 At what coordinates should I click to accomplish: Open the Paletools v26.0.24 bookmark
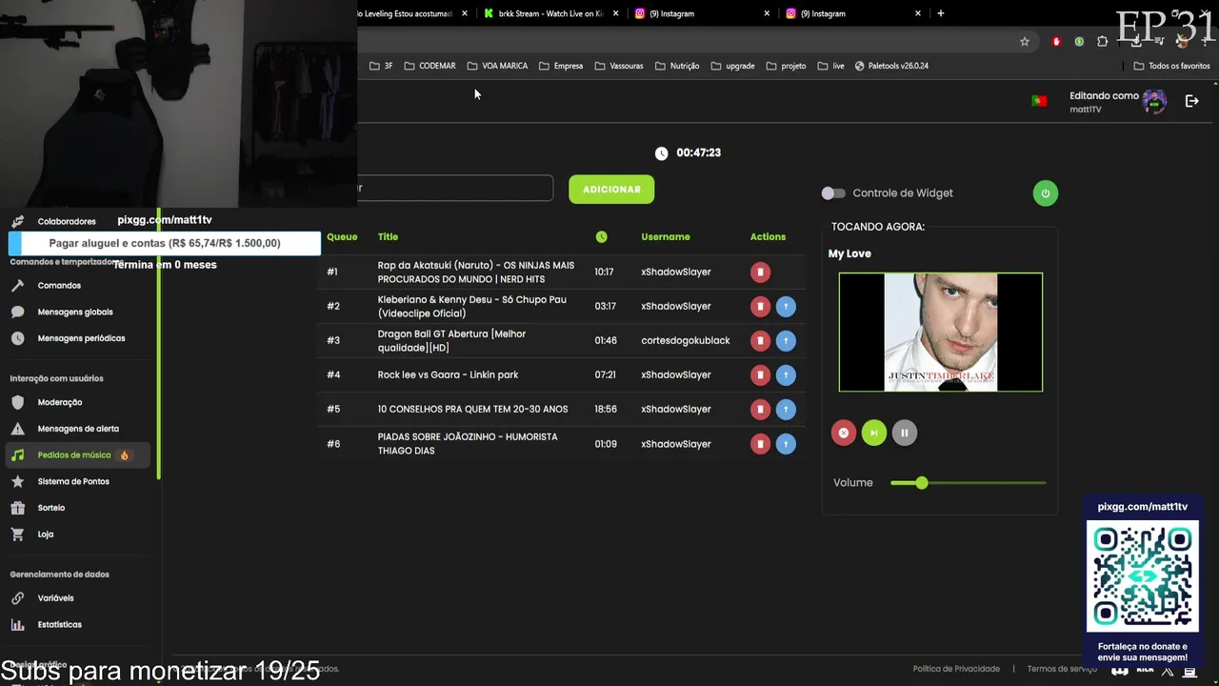click(x=891, y=66)
